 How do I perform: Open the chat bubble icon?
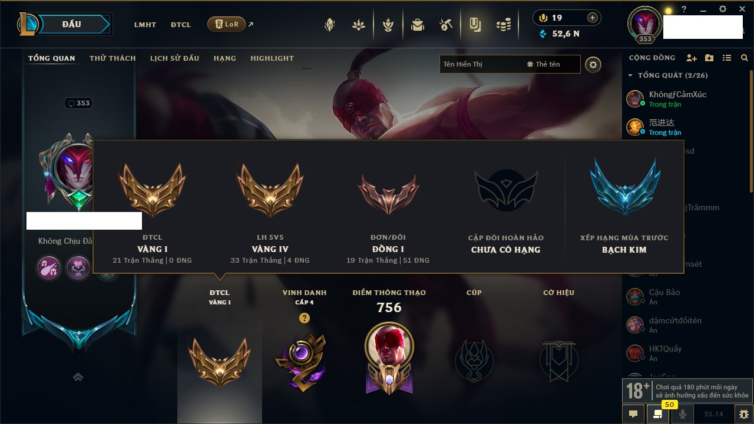(633, 414)
